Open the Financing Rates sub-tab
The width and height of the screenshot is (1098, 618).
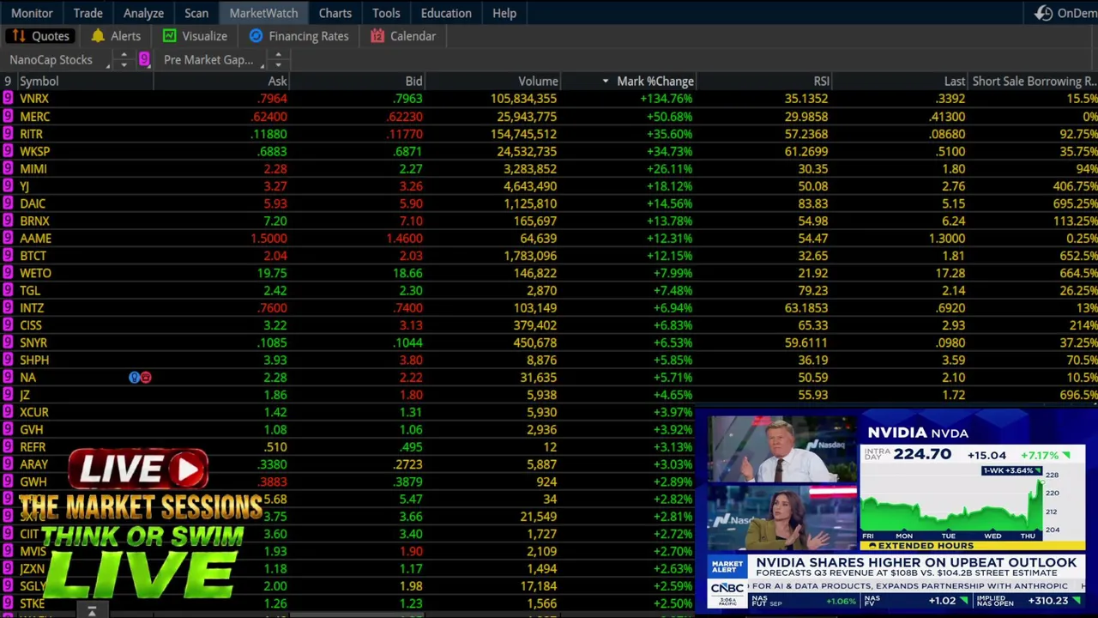click(299, 36)
